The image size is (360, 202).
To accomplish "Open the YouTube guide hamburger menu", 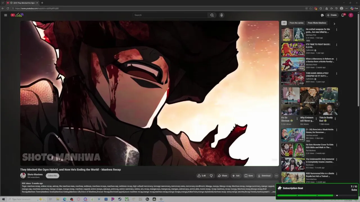I will pos(6,15).
